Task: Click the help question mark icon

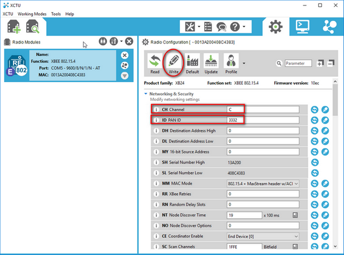Action: (x=235, y=27)
